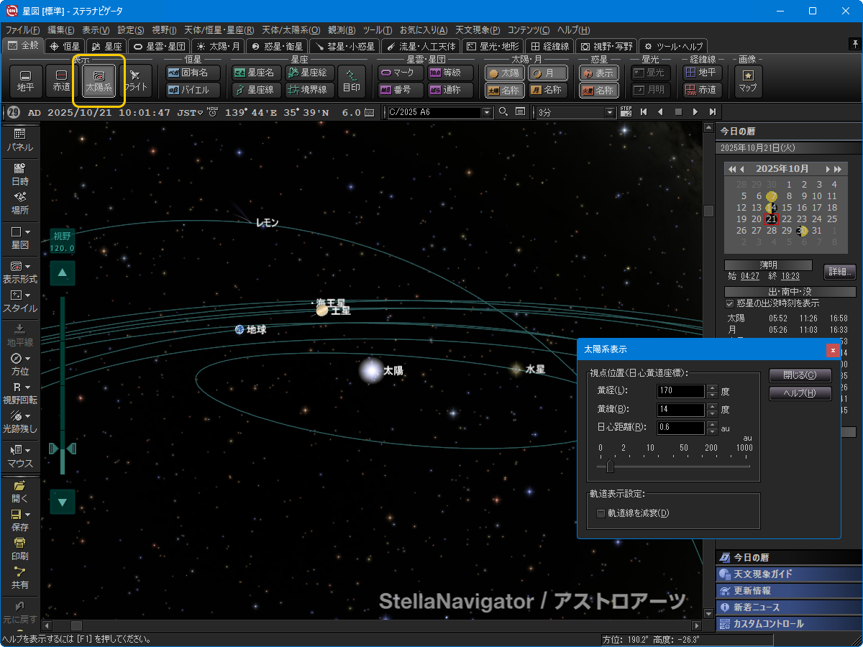Click the 目印 asterism marker icon
Screen dimensions: 863x647
tap(352, 81)
